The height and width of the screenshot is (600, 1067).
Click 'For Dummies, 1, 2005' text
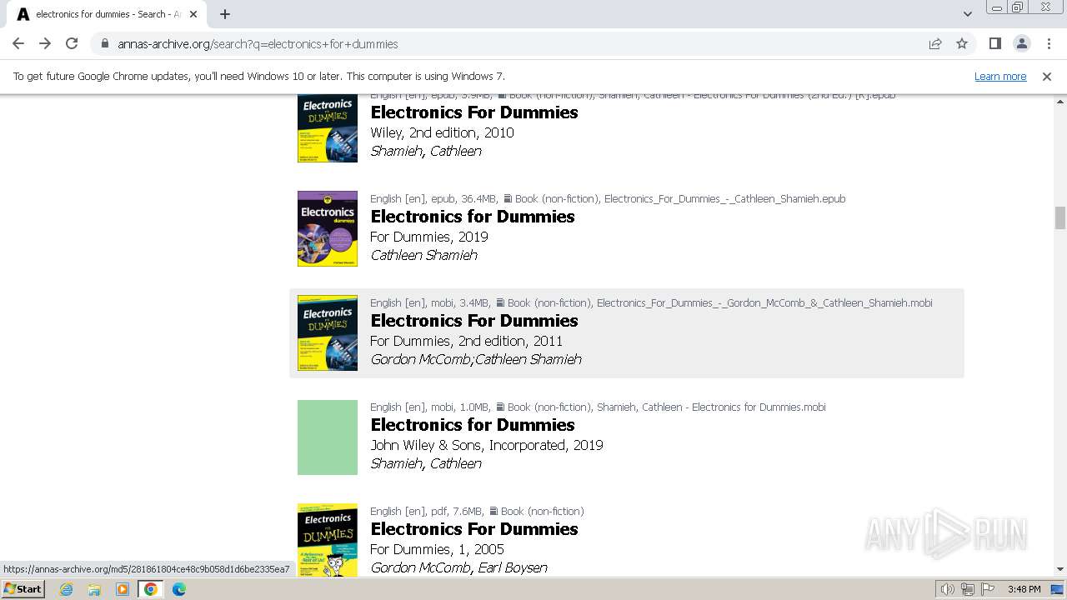tap(437, 549)
